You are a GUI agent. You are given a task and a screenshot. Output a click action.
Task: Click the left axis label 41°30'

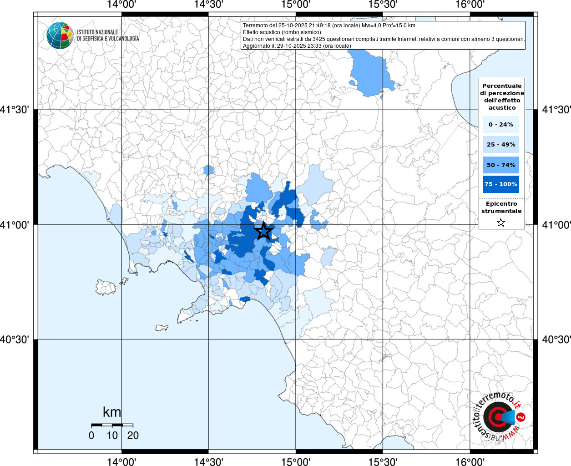[15, 110]
